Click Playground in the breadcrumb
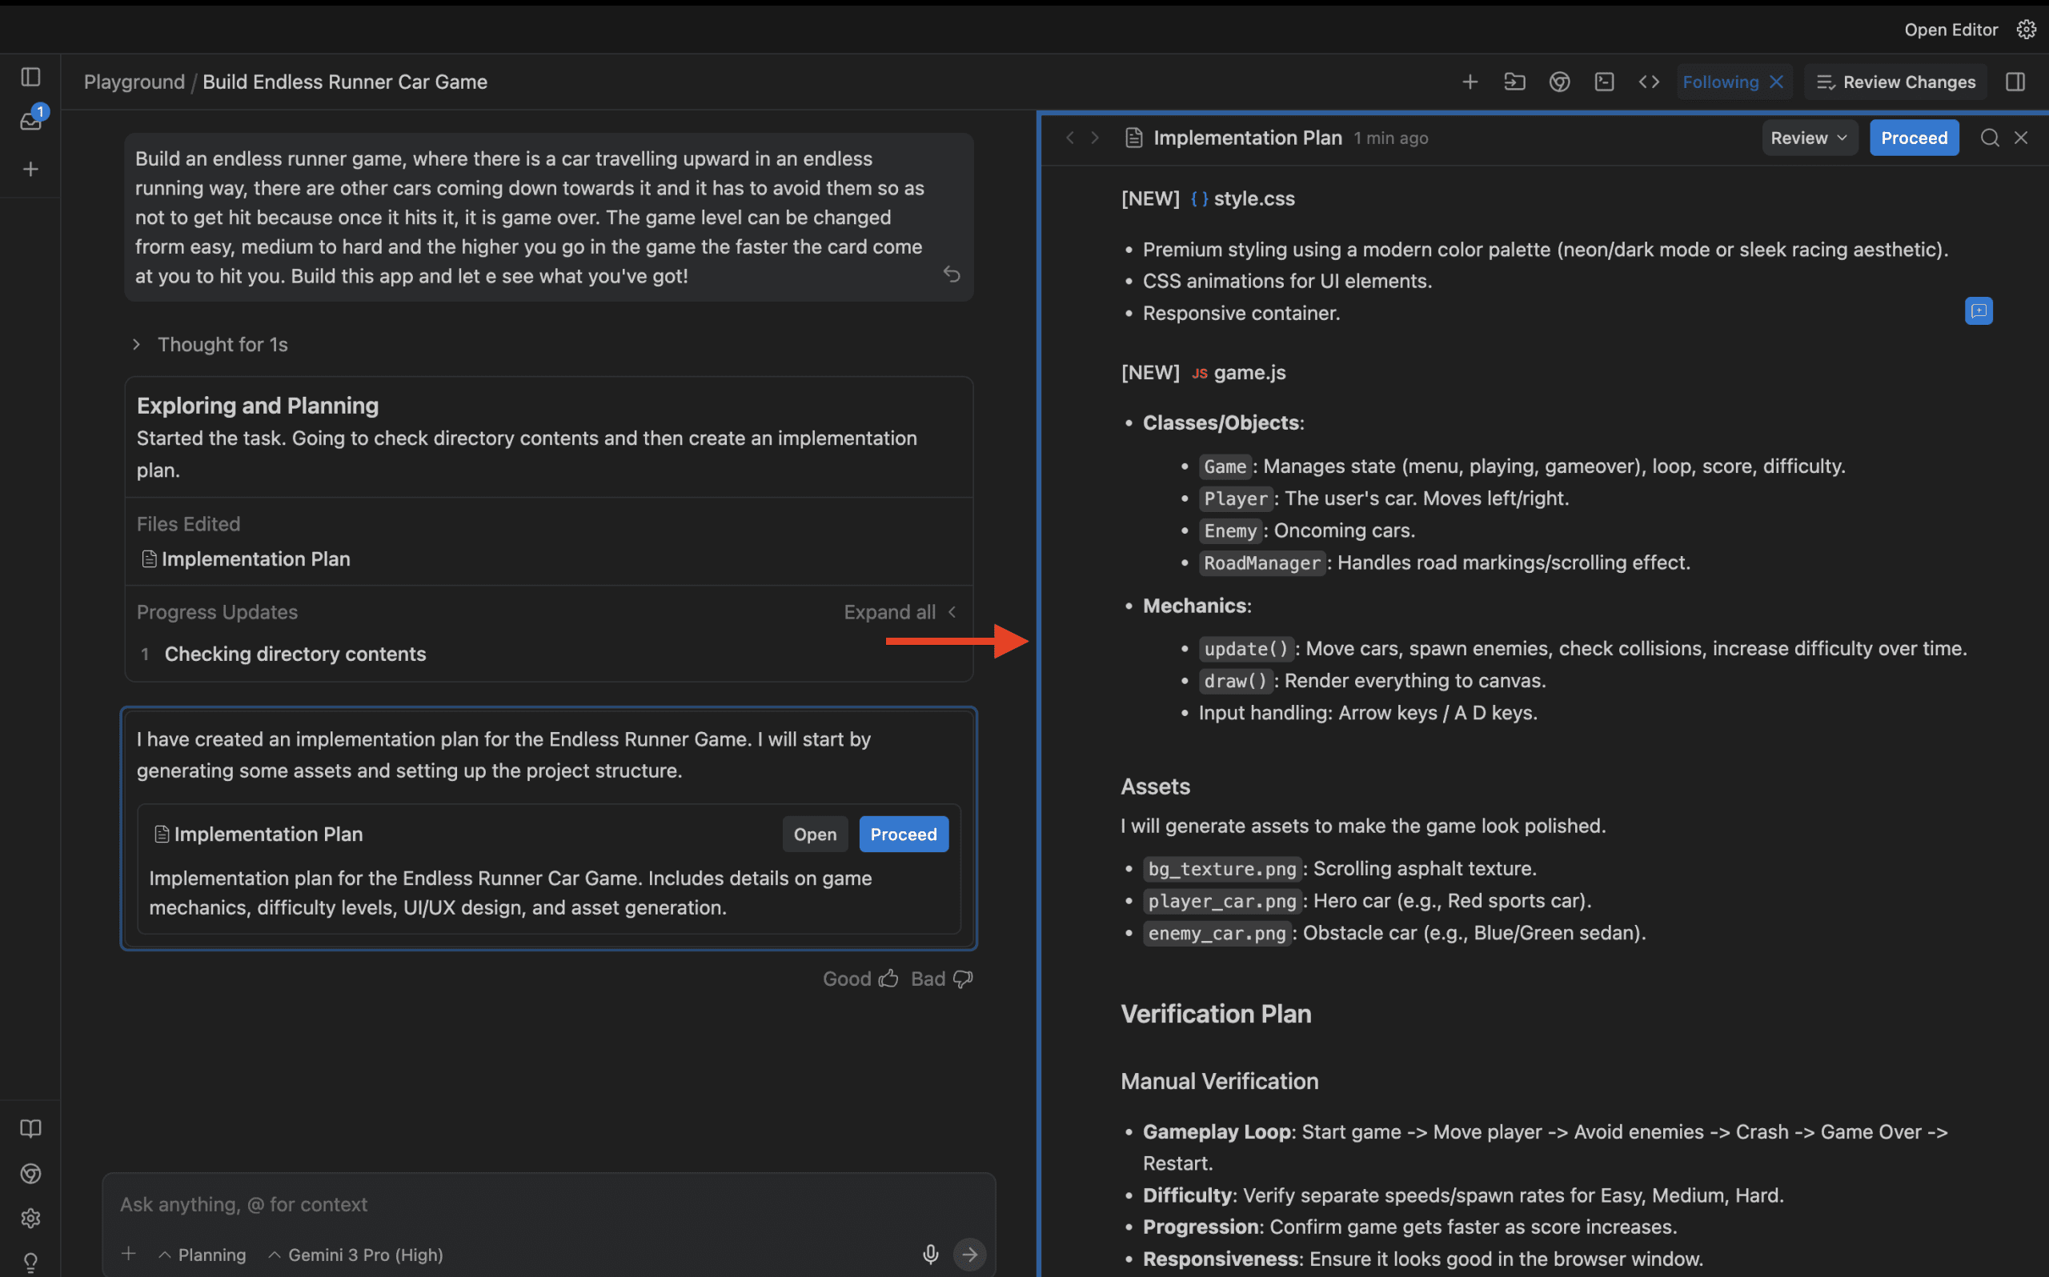 coord(134,82)
